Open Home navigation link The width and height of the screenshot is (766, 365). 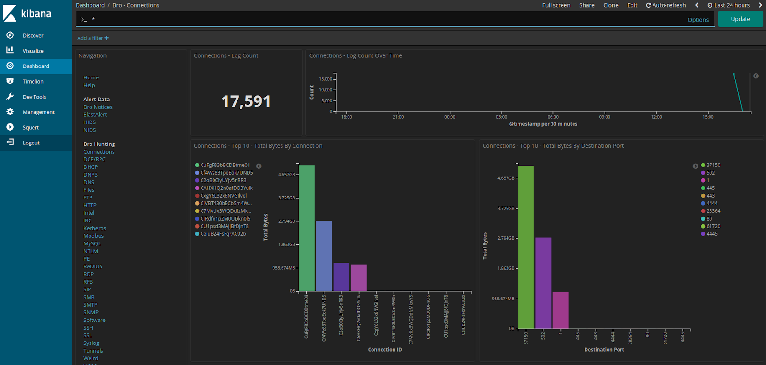tap(91, 77)
